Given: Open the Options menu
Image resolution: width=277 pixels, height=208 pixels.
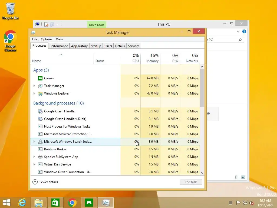Looking at the screenshot, I should pyautogui.click(x=47, y=39).
